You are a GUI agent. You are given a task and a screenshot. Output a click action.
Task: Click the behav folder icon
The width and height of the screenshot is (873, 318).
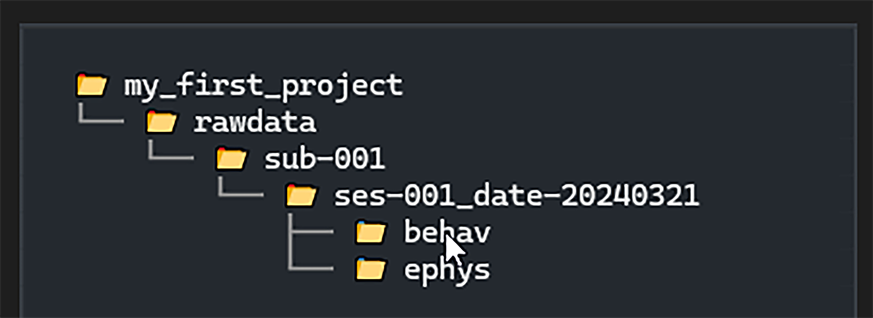(370, 232)
